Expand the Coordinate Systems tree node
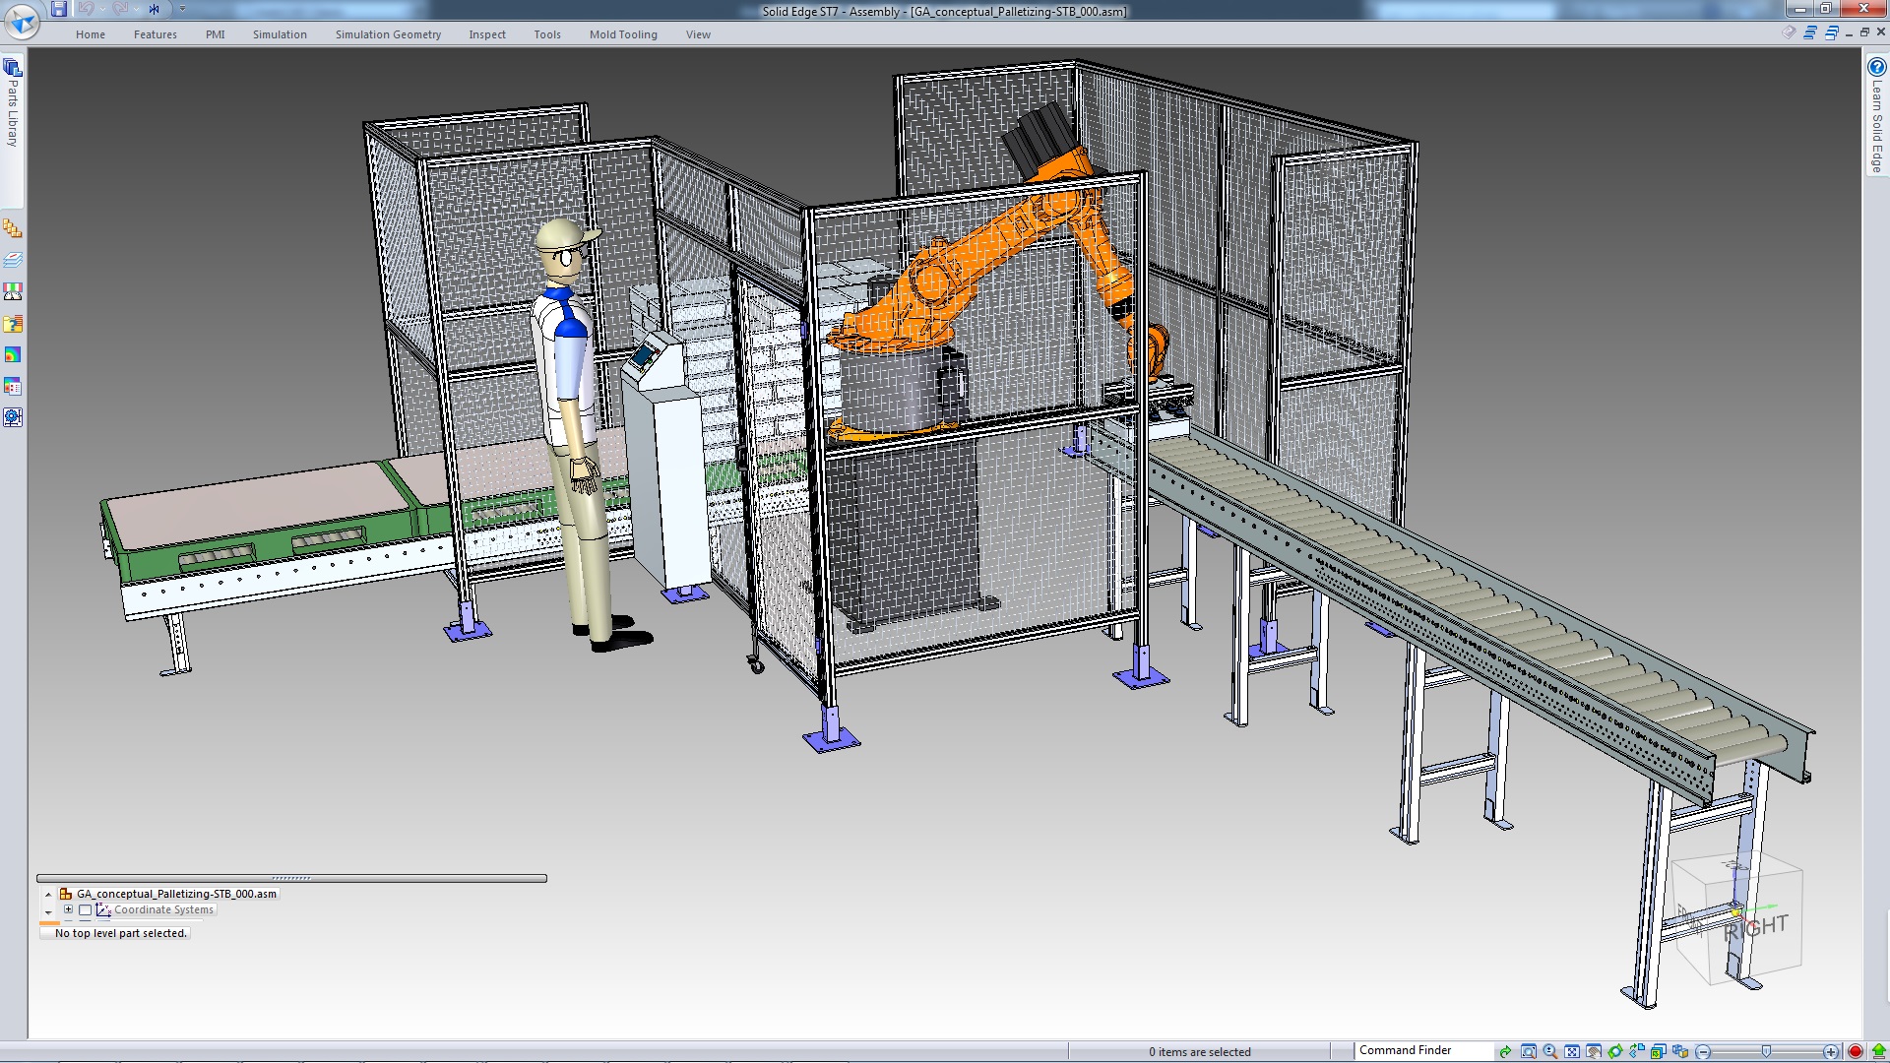The width and height of the screenshot is (1890, 1063). pos(69,909)
